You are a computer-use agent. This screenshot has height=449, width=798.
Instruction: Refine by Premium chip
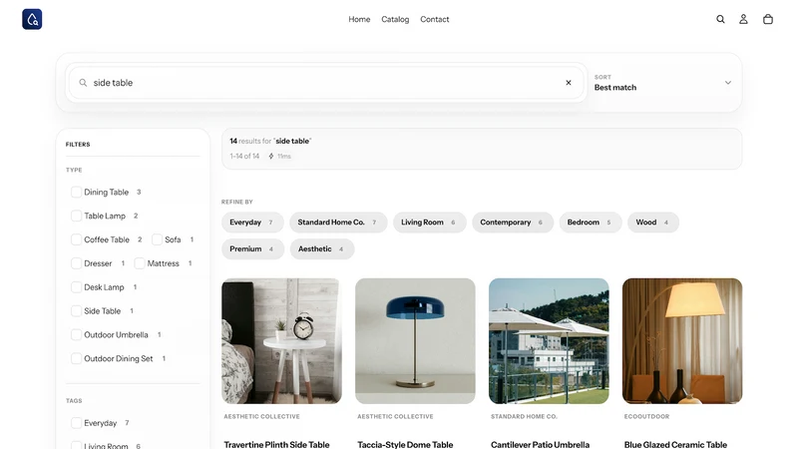point(252,248)
